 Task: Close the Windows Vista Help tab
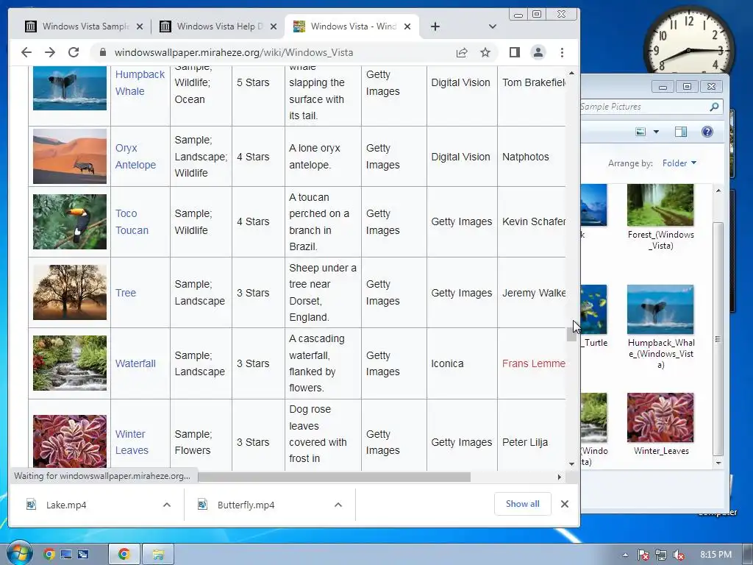point(274,26)
